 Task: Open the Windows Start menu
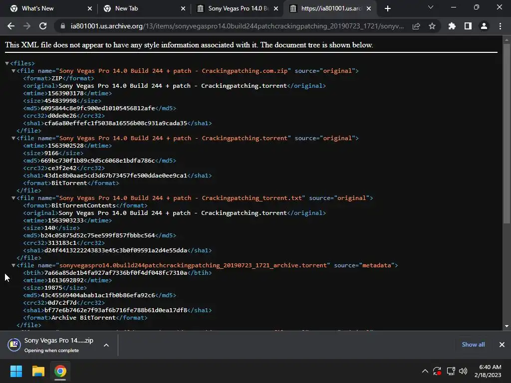[x=16, y=371]
